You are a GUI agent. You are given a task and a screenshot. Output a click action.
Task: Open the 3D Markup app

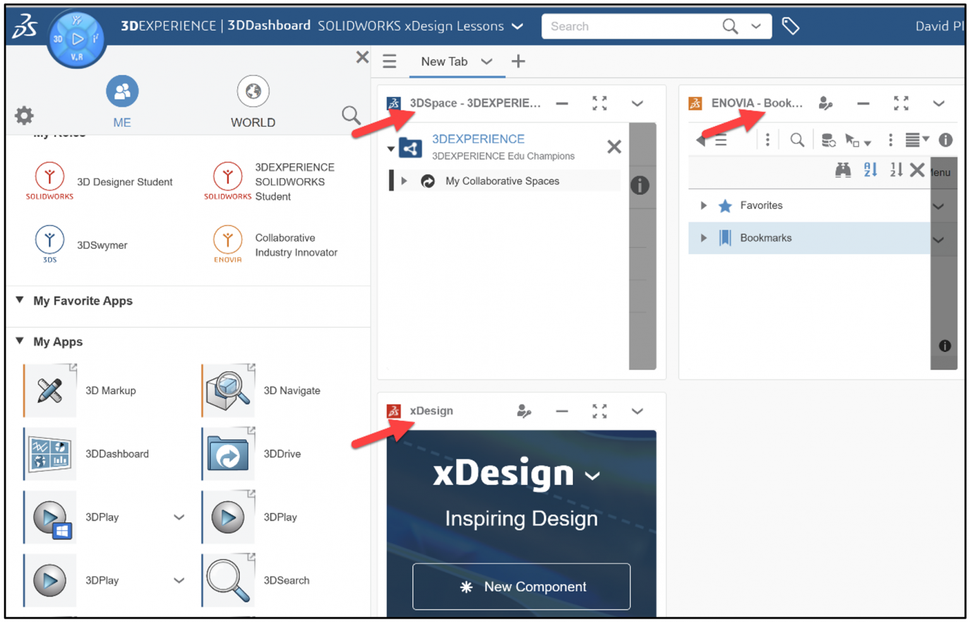49,390
